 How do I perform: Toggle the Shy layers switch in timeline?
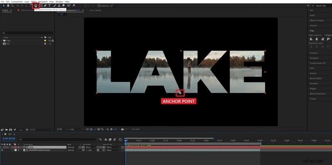(x=106, y=139)
